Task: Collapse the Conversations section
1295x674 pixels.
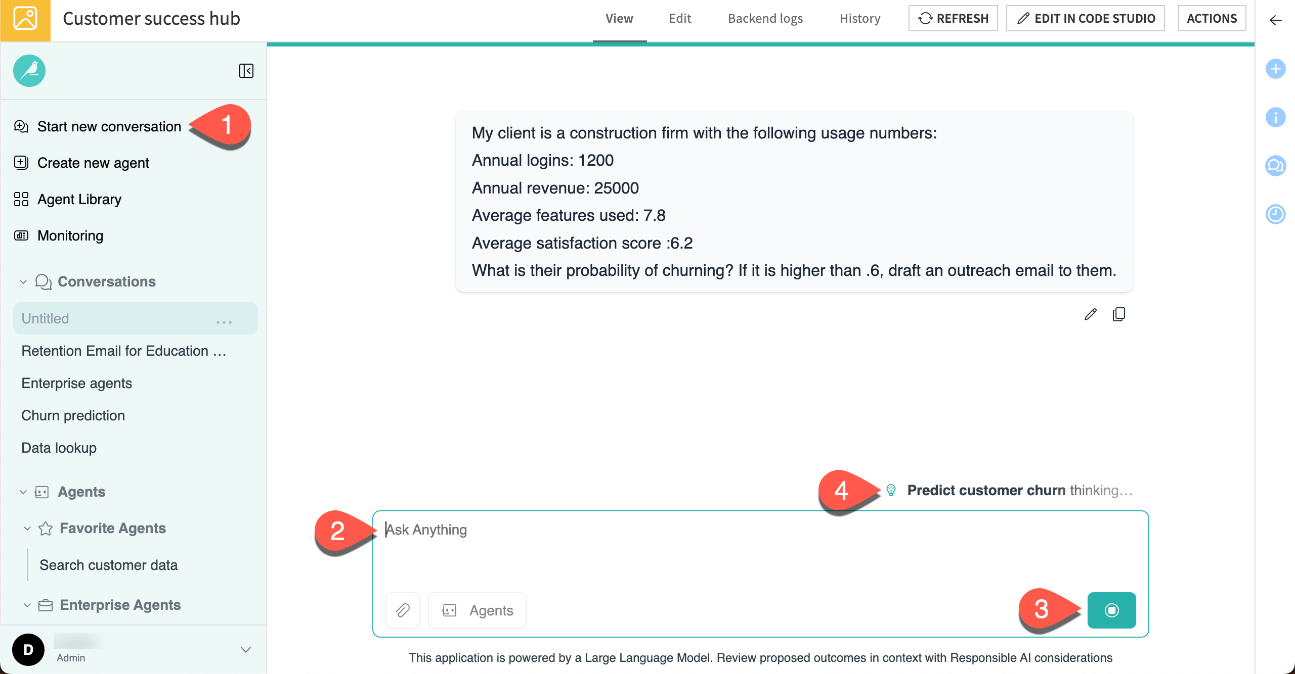Action: point(23,282)
